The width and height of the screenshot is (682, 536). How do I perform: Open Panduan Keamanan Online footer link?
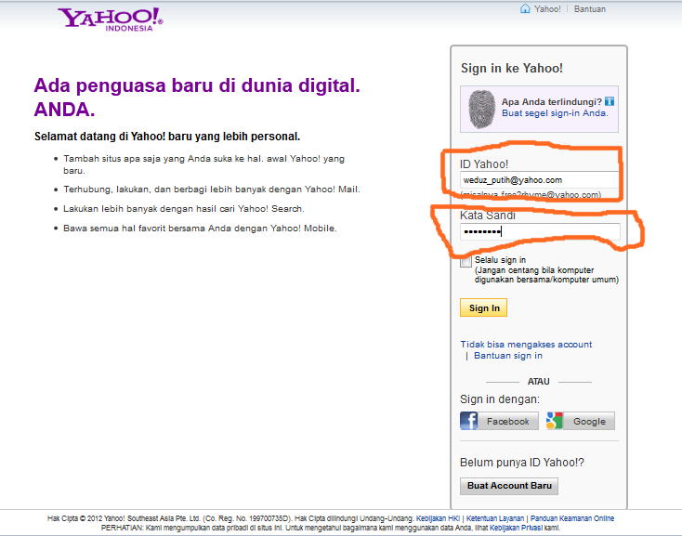click(x=572, y=518)
